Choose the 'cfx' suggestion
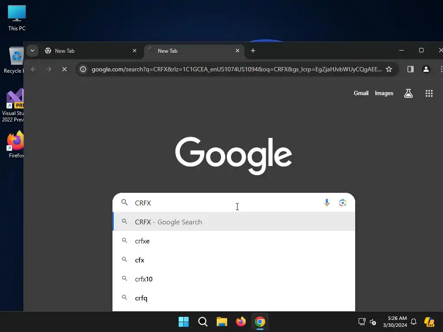The height and width of the screenshot is (332, 443). (x=234, y=260)
